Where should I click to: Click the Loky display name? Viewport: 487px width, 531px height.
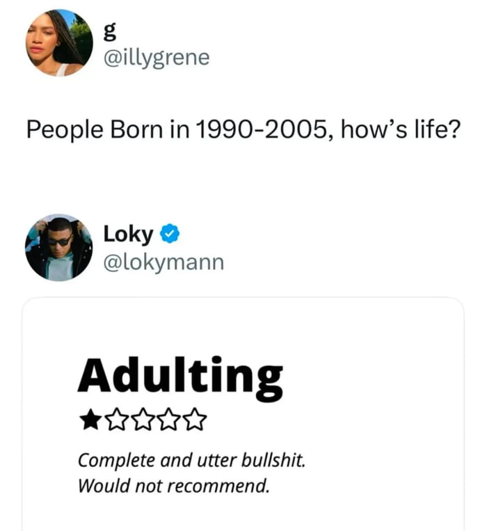tap(128, 235)
